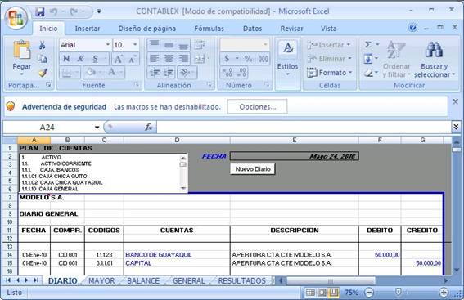Switch to the Revisar ribbon tab
464x300 pixels.
coord(292,29)
